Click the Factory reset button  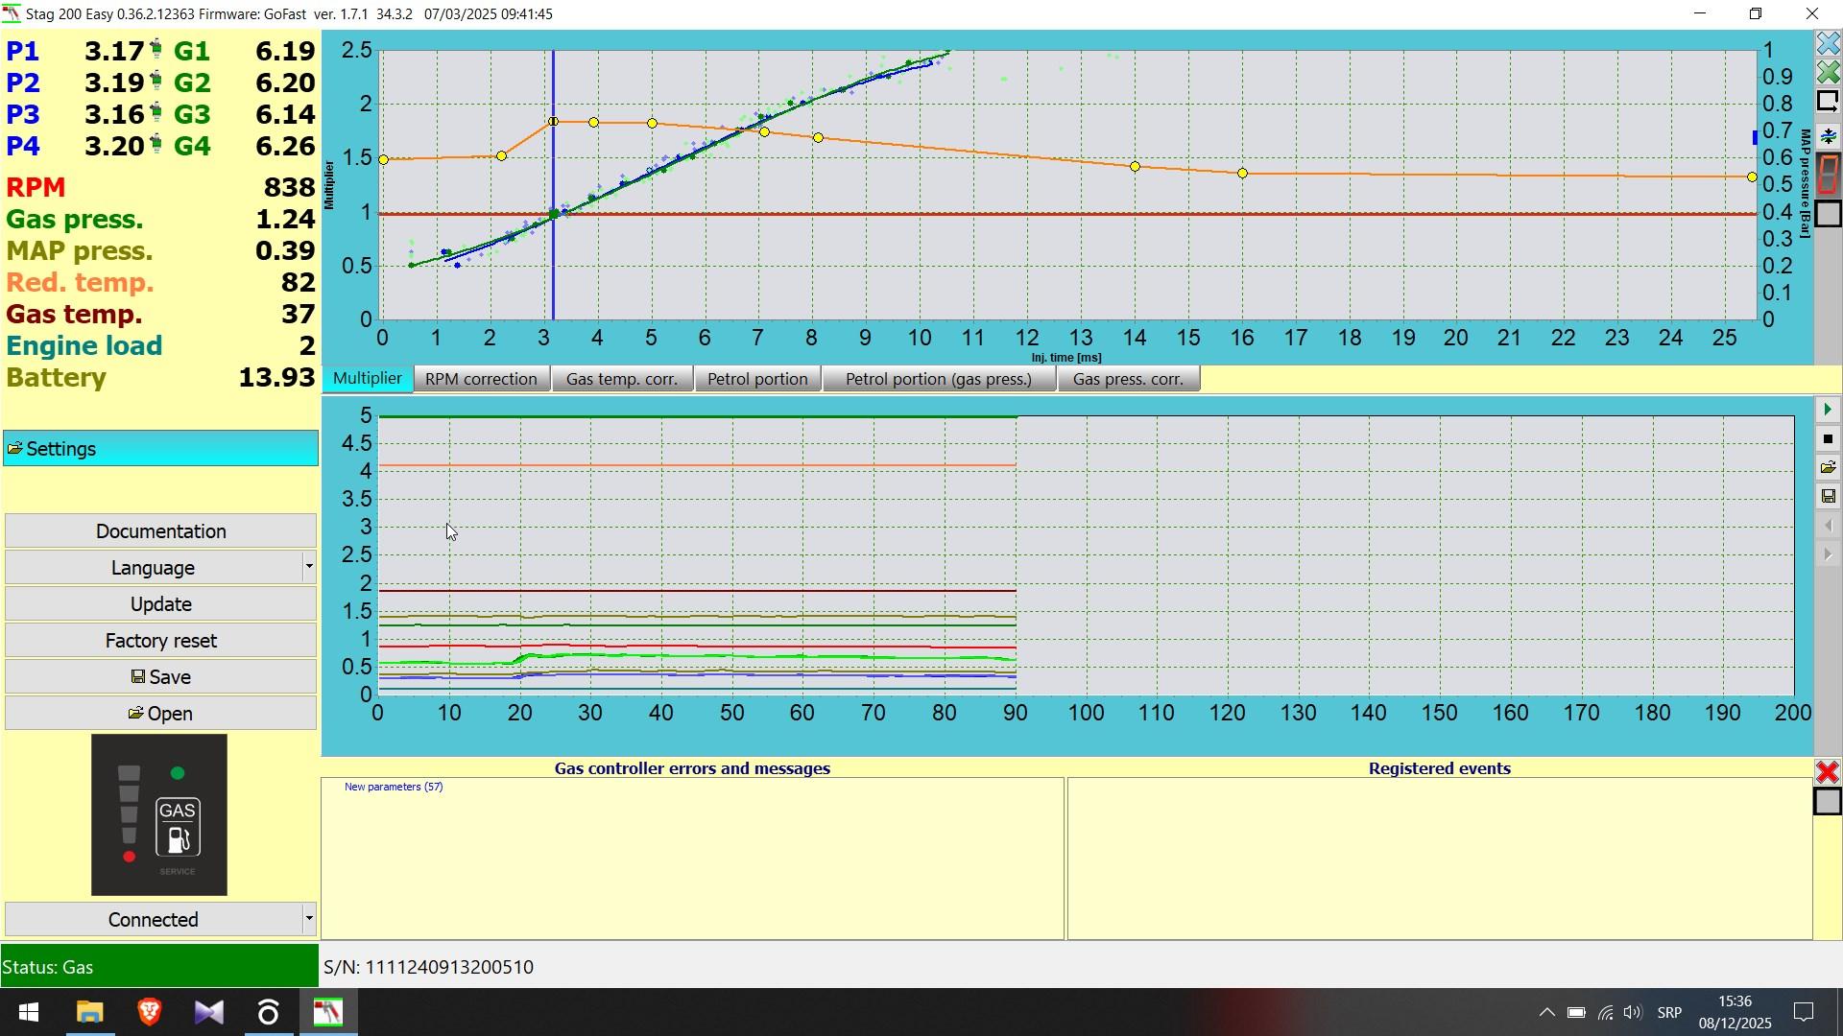point(160,641)
